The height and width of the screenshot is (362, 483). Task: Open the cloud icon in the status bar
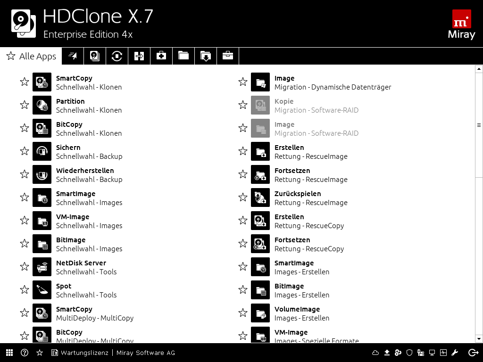coord(375,353)
